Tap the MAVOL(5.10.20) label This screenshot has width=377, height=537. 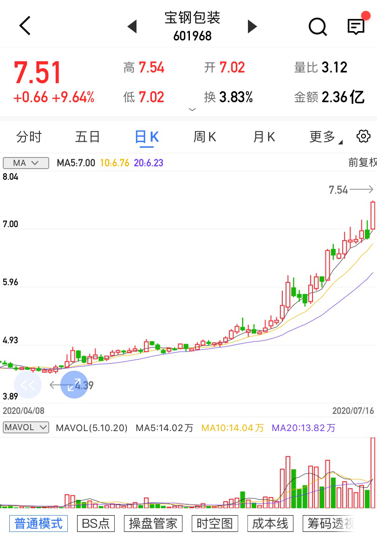tap(91, 428)
